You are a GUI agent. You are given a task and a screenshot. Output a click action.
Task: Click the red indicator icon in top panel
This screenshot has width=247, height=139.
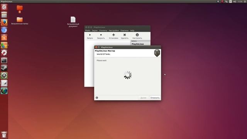pos(222,2)
